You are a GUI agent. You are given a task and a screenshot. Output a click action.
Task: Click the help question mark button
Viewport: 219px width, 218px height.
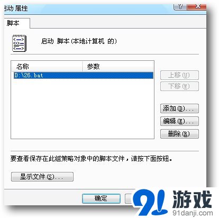tap(180, 7)
